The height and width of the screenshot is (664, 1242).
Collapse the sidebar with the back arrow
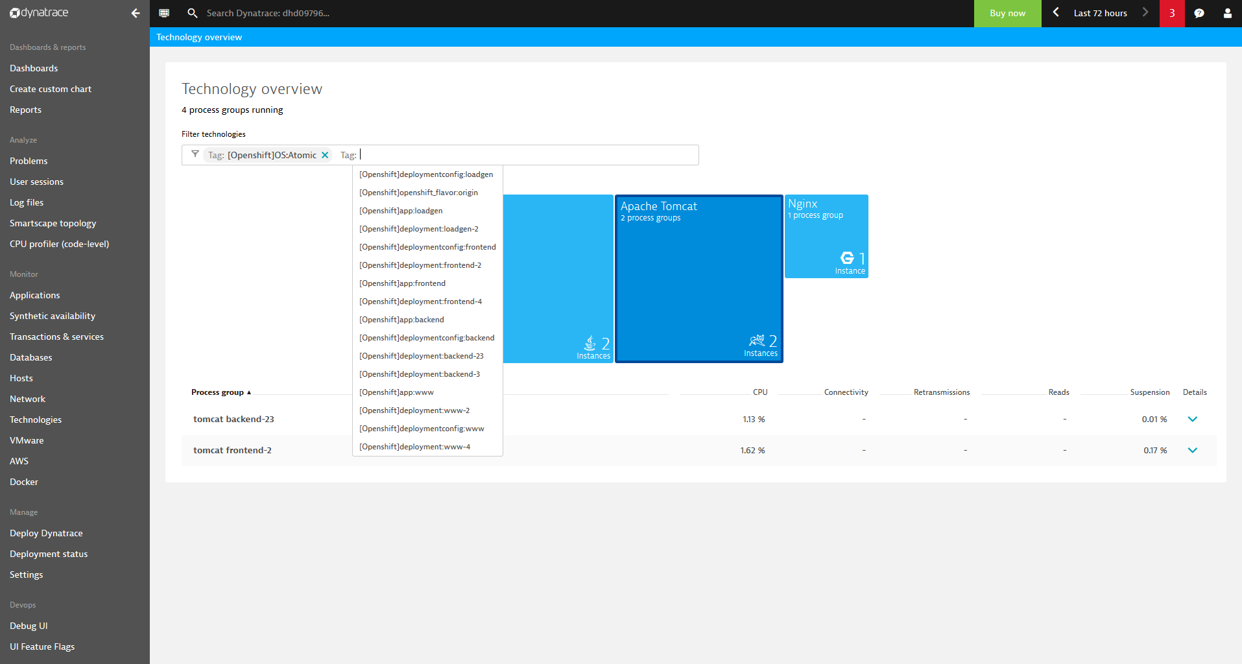point(136,13)
